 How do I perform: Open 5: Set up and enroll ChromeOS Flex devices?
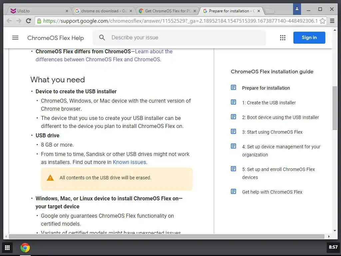pos(278,173)
